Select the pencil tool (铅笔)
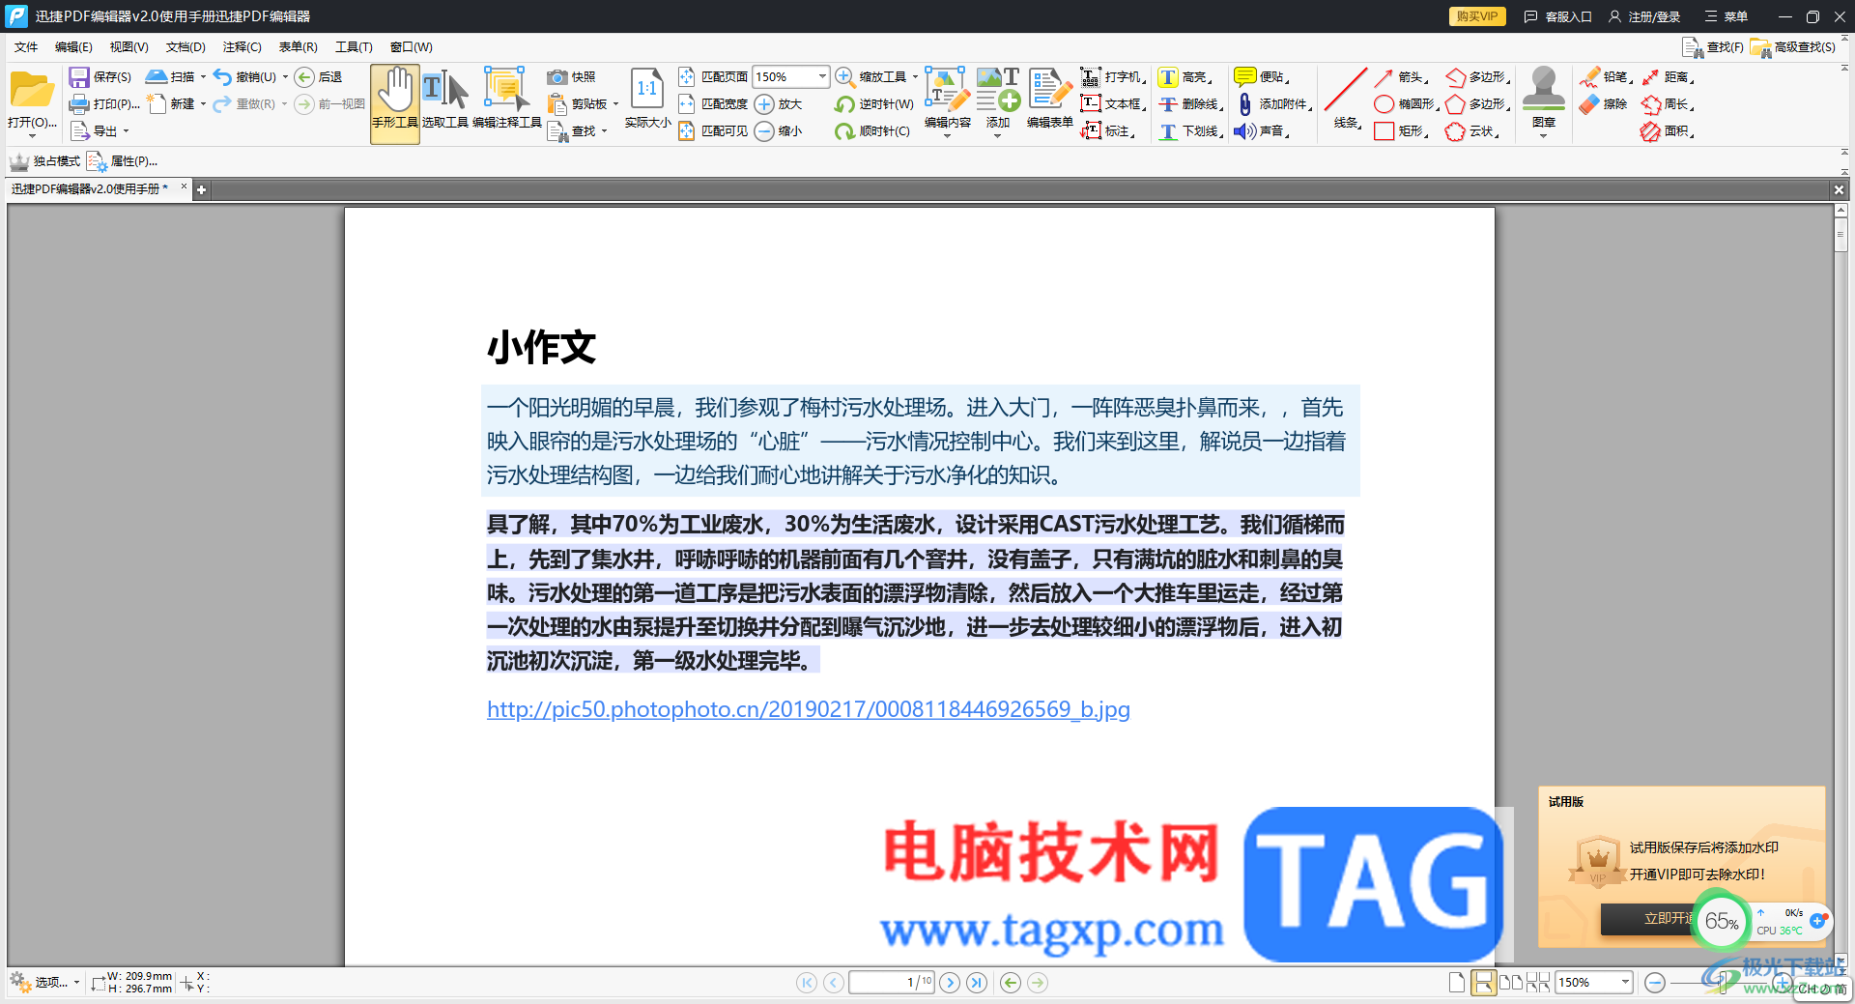This screenshot has height=1004, width=1855. 1605,77
